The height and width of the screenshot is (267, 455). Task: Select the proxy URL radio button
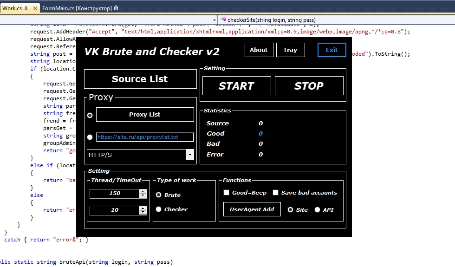[x=90, y=137]
